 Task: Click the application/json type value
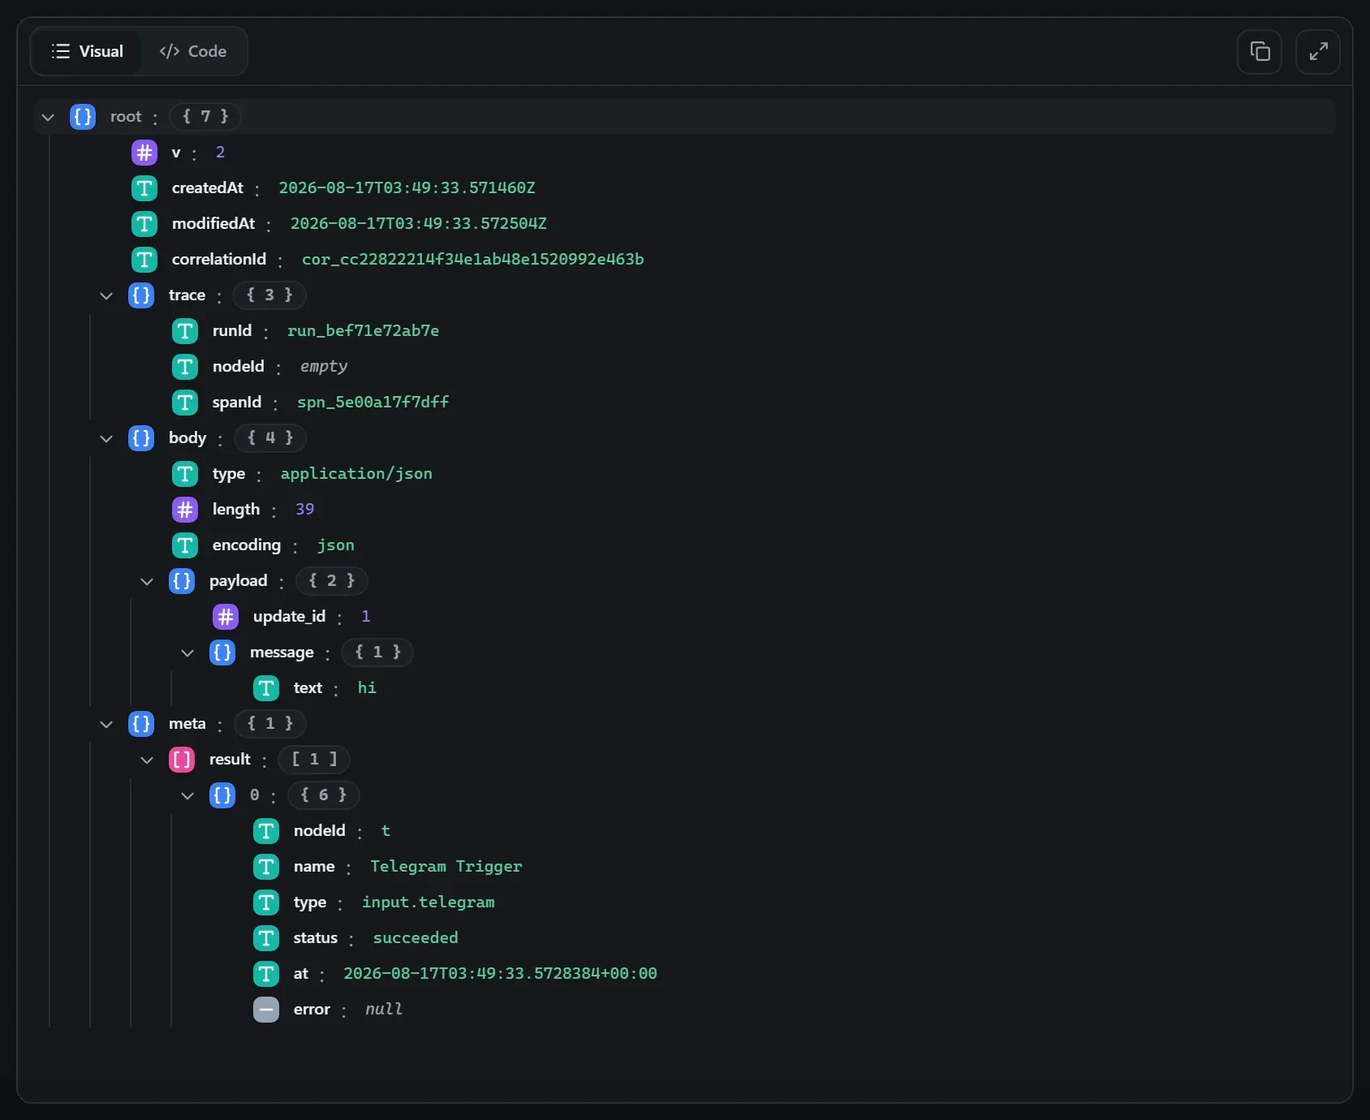356,474
